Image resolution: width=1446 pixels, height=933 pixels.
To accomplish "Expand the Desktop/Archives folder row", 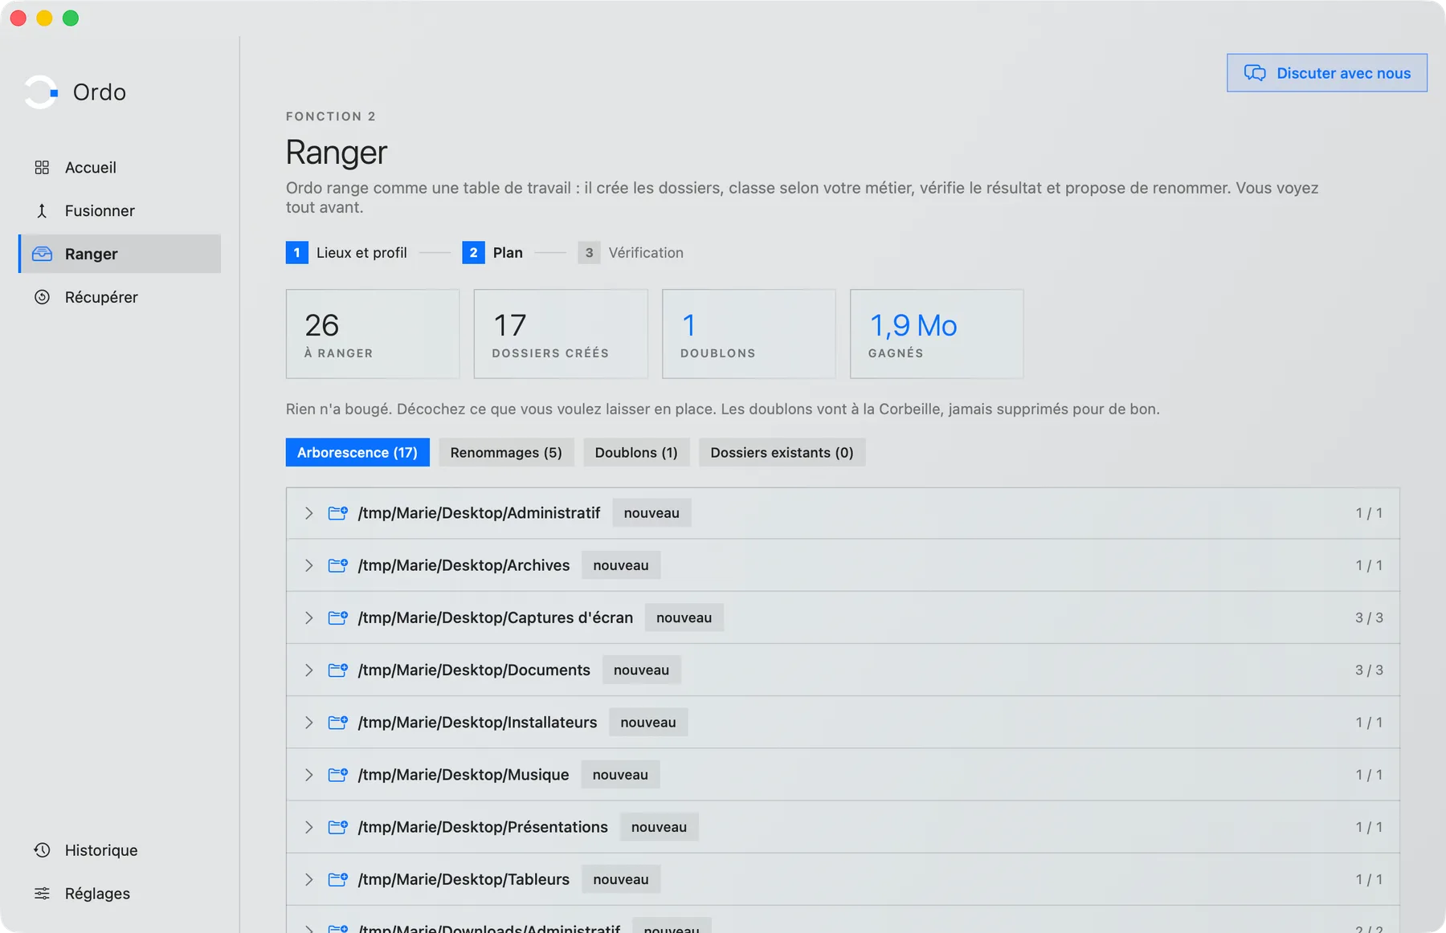I will tap(308, 565).
